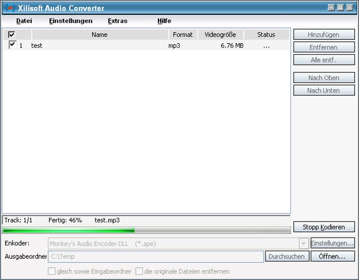
Task: Move the track up with Nach Oben
Action: click(323, 77)
